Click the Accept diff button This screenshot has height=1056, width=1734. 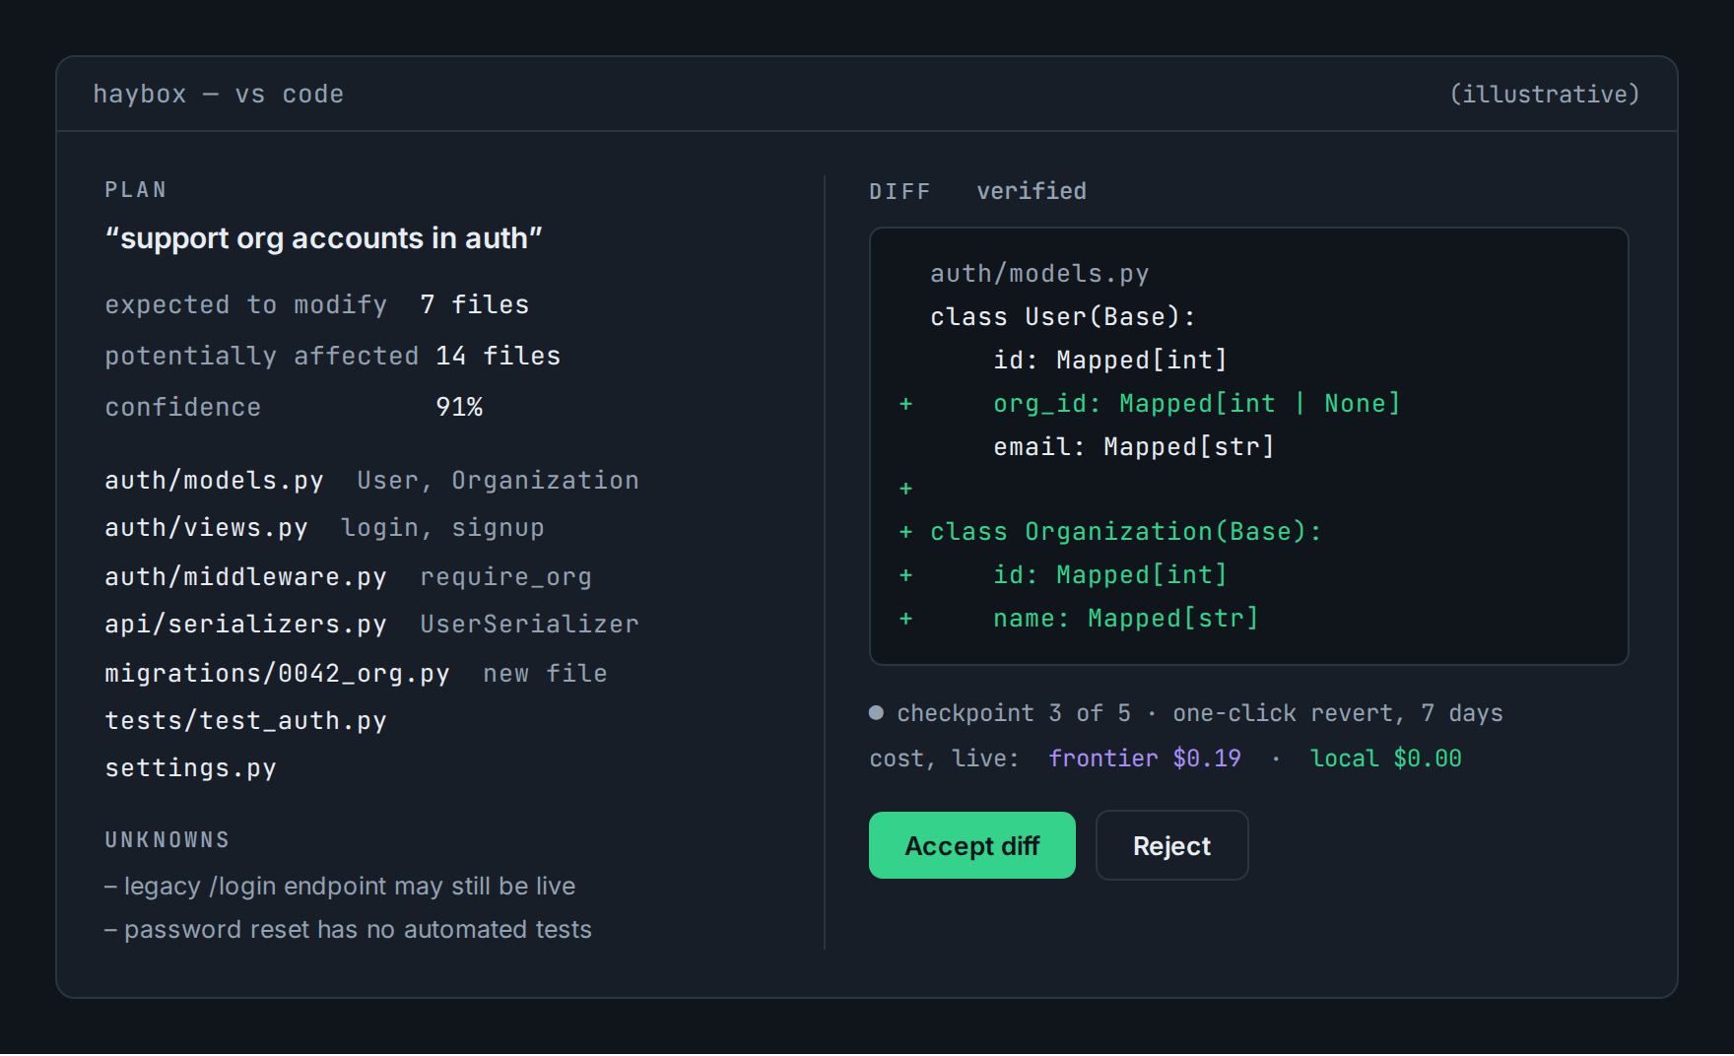coord(971,845)
